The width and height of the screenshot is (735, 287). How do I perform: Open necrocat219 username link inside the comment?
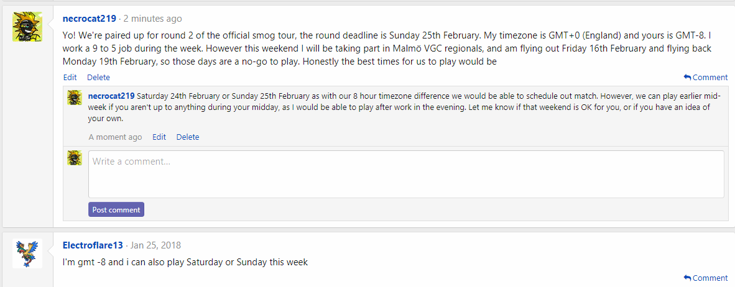pyautogui.click(x=111, y=96)
